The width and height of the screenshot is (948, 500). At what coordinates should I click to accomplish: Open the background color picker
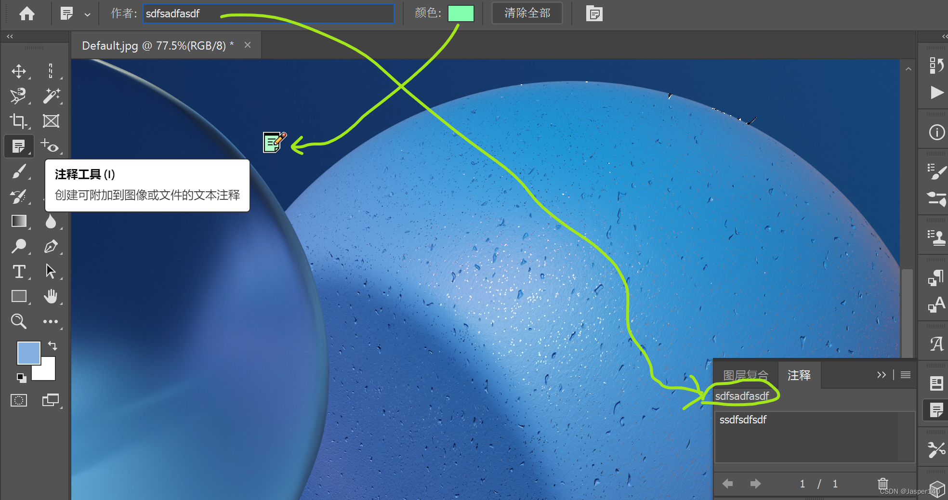48,372
